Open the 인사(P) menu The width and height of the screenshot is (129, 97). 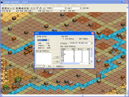[x=45, y=5]
